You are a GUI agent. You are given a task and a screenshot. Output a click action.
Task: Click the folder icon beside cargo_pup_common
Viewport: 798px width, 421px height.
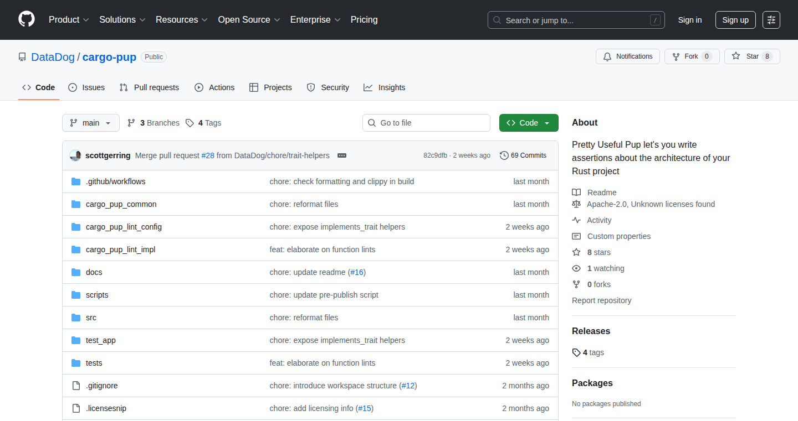point(76,204)
